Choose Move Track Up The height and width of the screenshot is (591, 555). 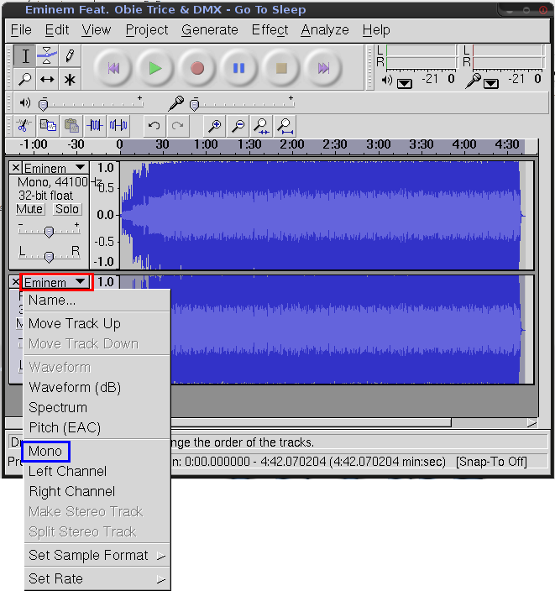(97, 324)
